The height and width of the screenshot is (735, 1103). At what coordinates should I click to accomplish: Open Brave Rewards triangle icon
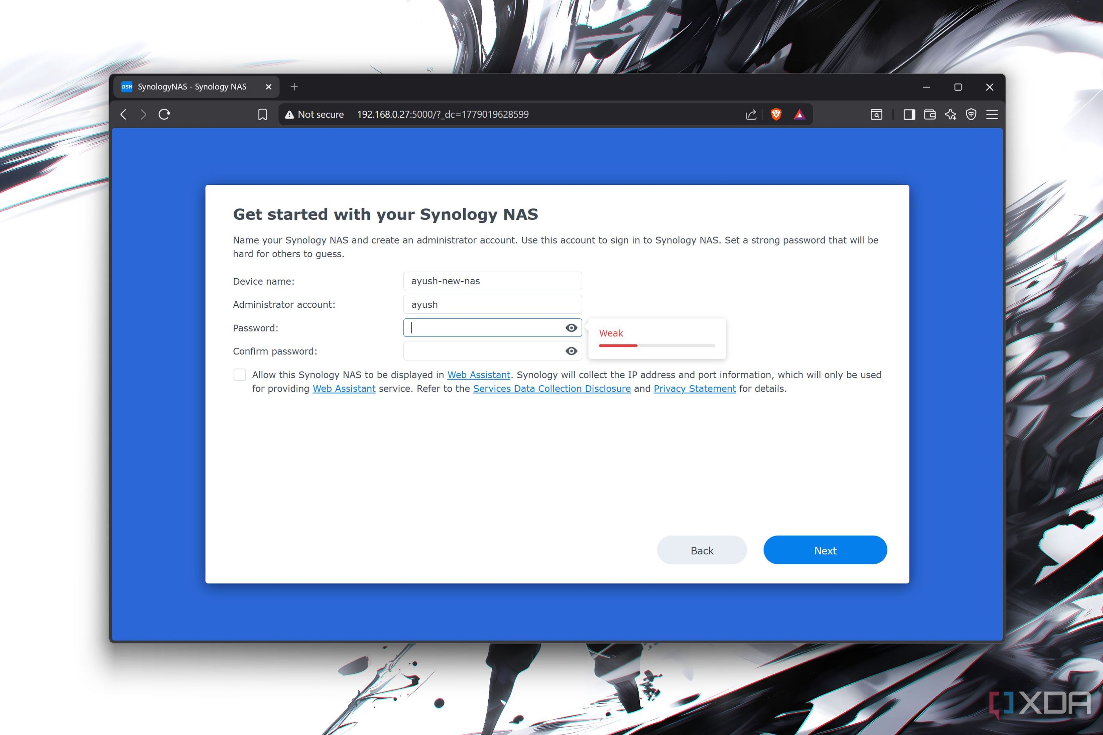pyautogui.click(x=800, y=114)
